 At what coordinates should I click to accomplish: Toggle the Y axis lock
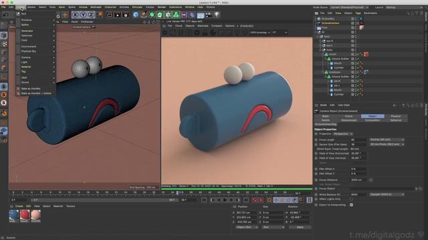83,15
